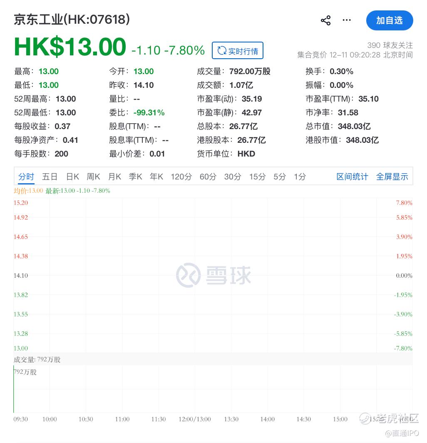
Task: Click the 每股净资产 0.41 value
Action: [70, 140]
